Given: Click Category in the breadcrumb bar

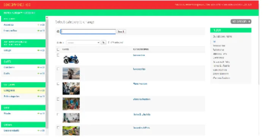Looking at the screenshot, I should coord(17,13).
